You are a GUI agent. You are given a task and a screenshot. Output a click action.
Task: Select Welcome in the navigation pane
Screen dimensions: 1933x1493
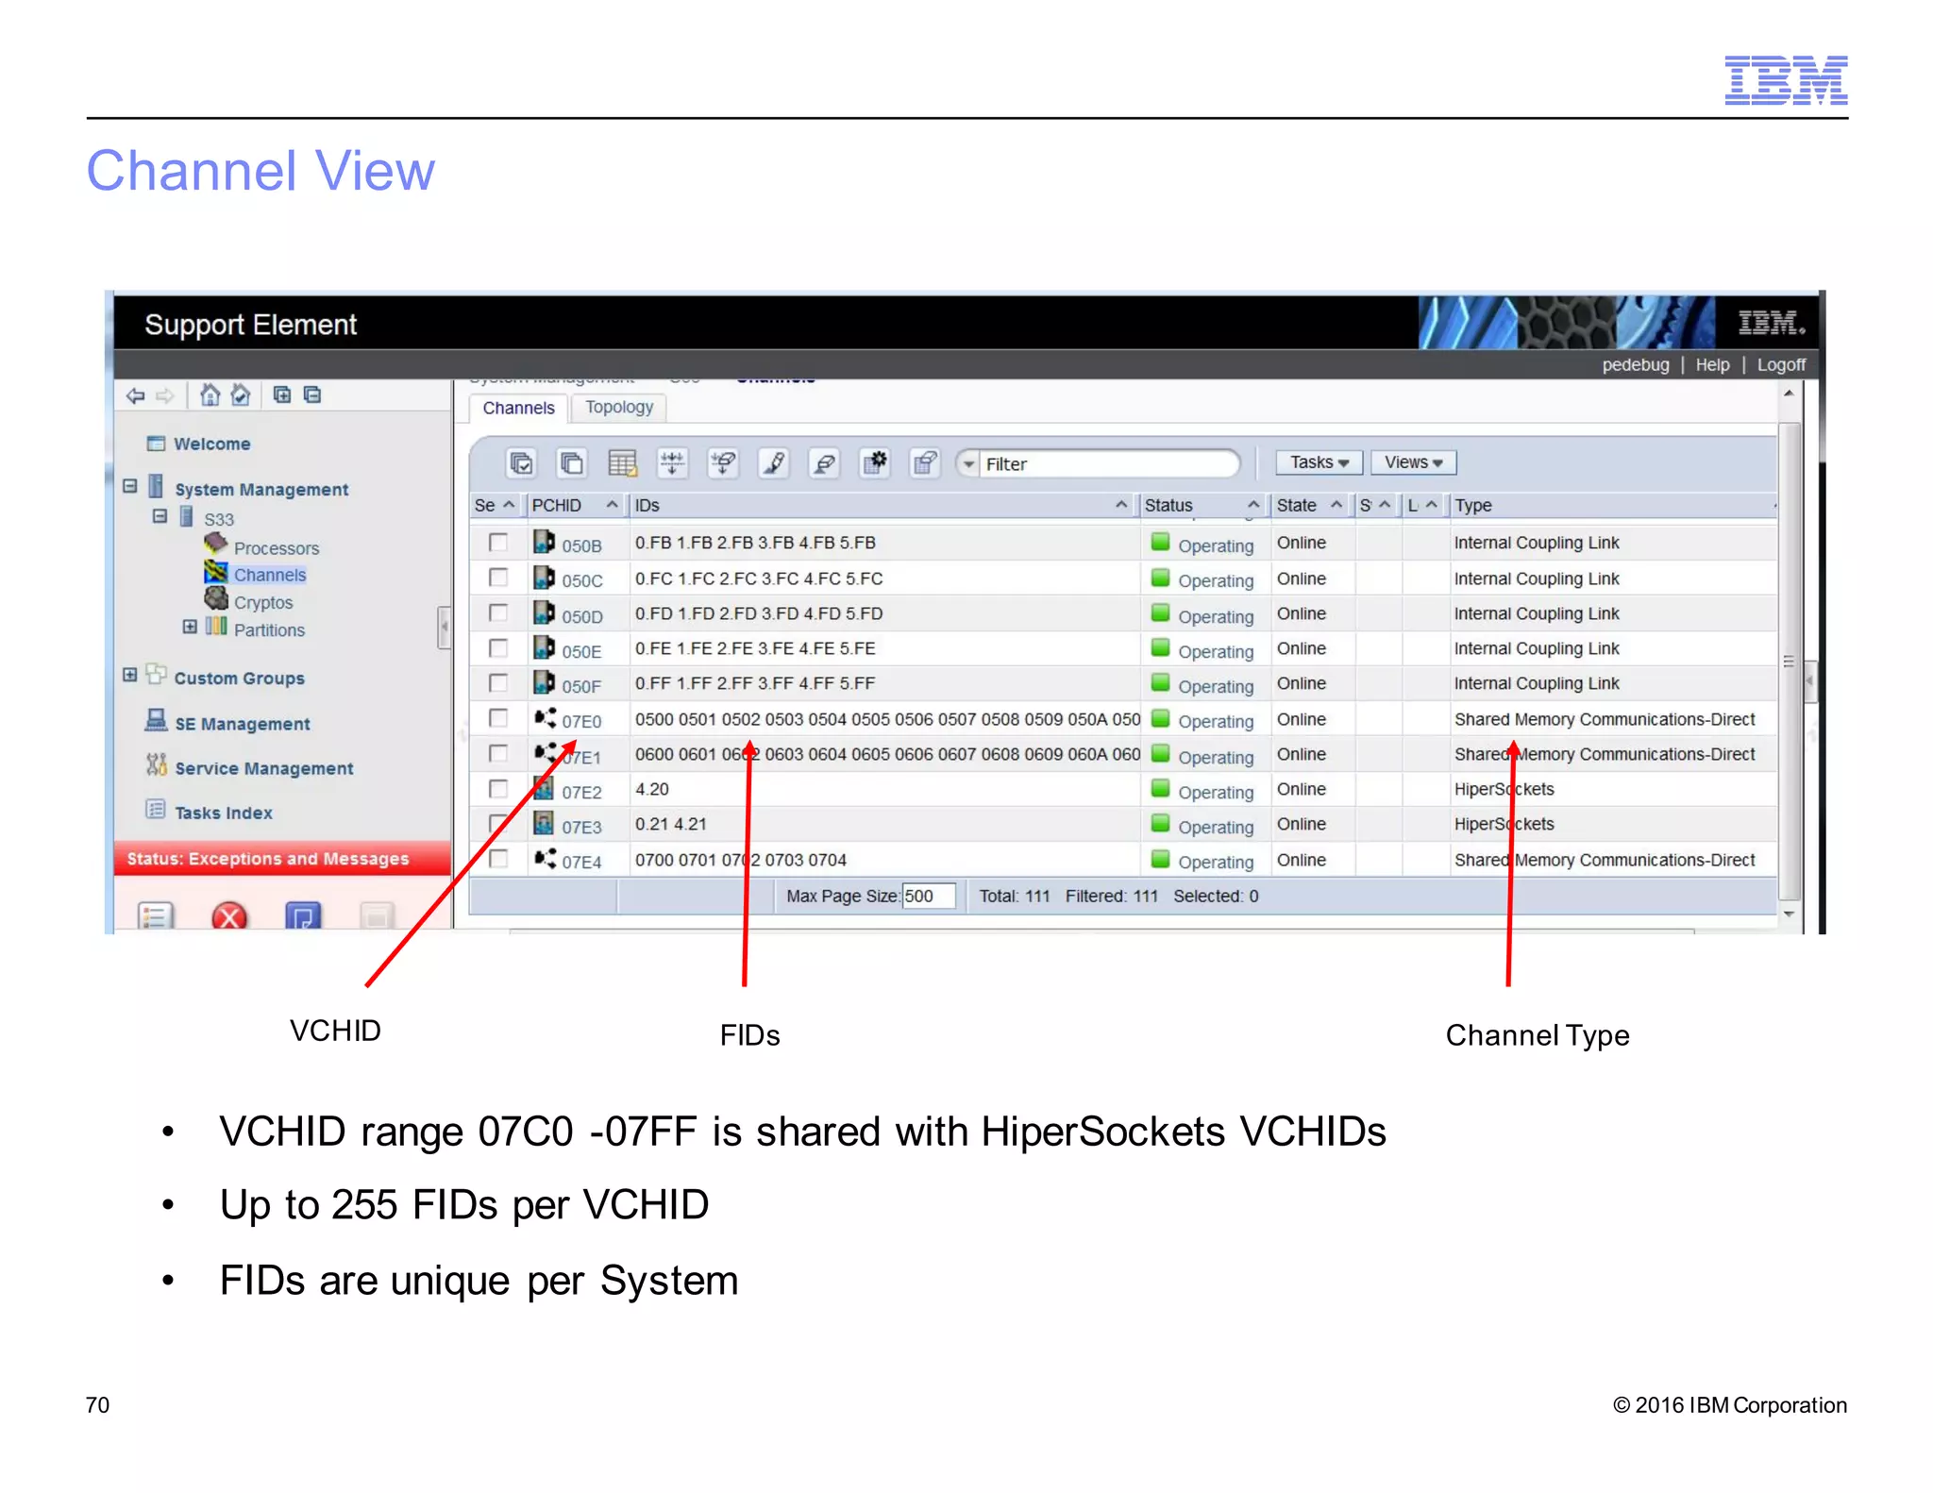coord(212,444)
